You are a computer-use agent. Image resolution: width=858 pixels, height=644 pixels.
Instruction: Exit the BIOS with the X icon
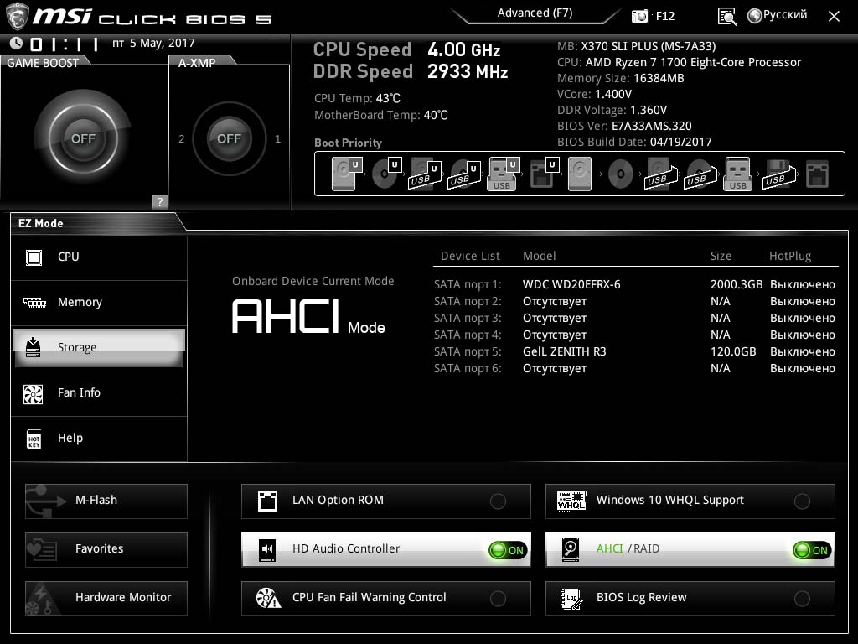[x=834, y=17]
